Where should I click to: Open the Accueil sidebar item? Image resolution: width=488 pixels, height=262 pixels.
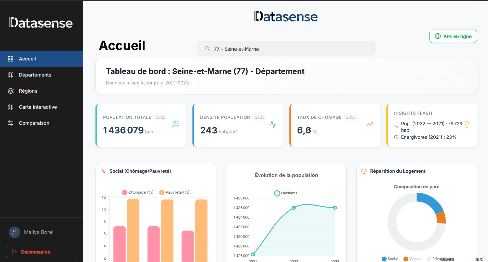click(x=41, y=59)
